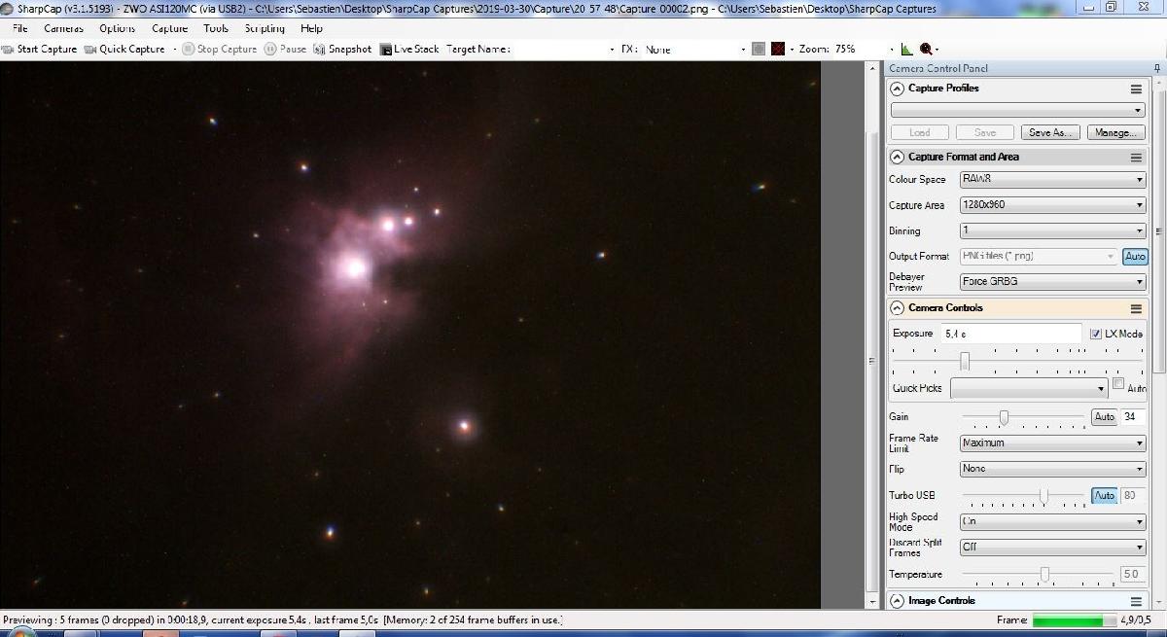Open the Discard Split Frames dropdown

[1053, 548]
